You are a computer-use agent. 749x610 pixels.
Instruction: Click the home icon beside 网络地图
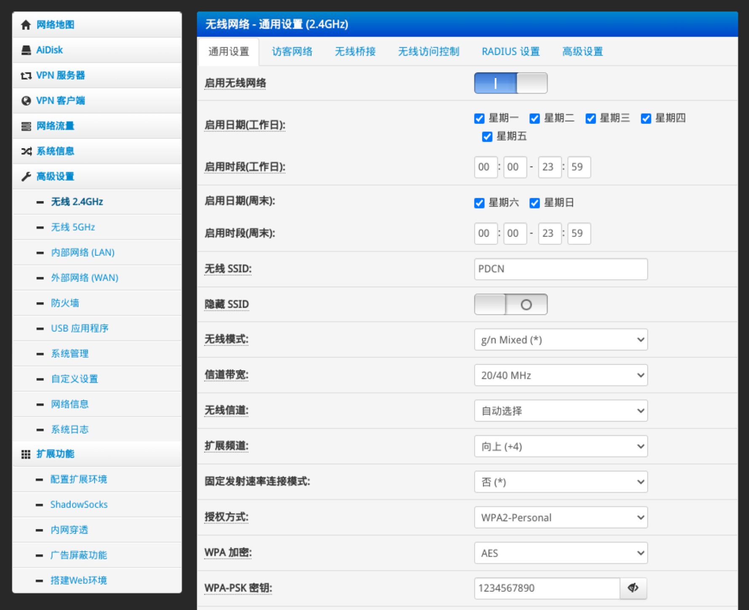(26, 25)
